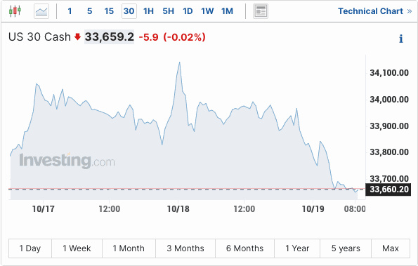The height and width of the screenshot is (266, 418).
Task: Open the Technical Chart link
Action: [370, 11]
